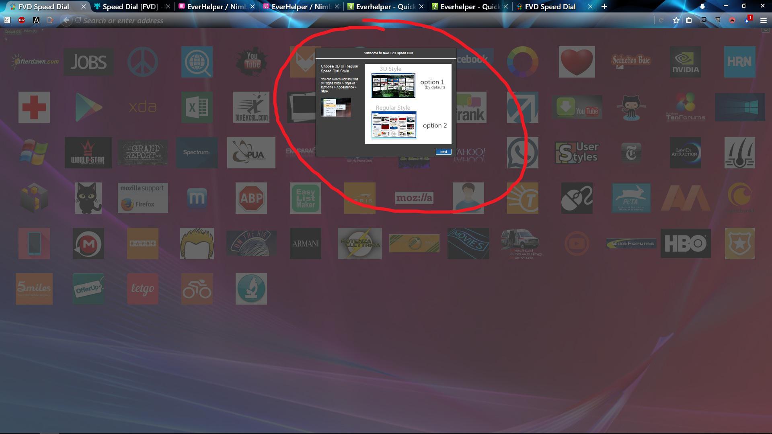Choose the Regular Style preview thumbnail
The width and height of the screenshot is (772, 434).
tap(394, 125)
